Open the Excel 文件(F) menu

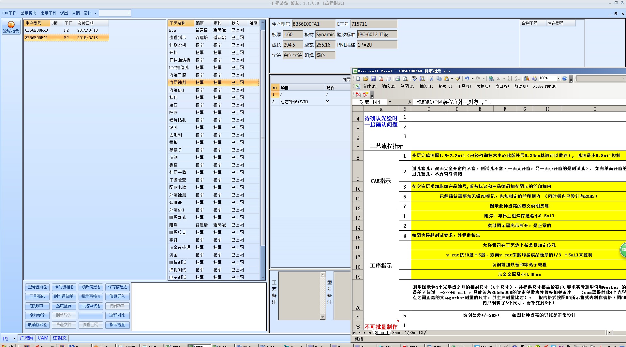pos(369,86)
